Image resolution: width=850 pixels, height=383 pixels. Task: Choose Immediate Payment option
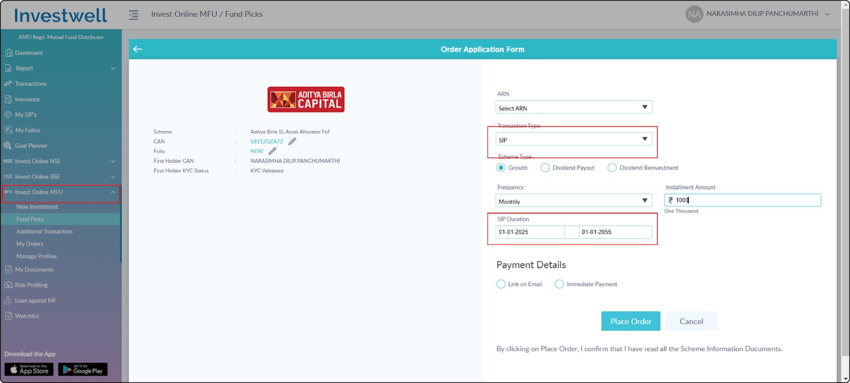(x=559, y=284)
